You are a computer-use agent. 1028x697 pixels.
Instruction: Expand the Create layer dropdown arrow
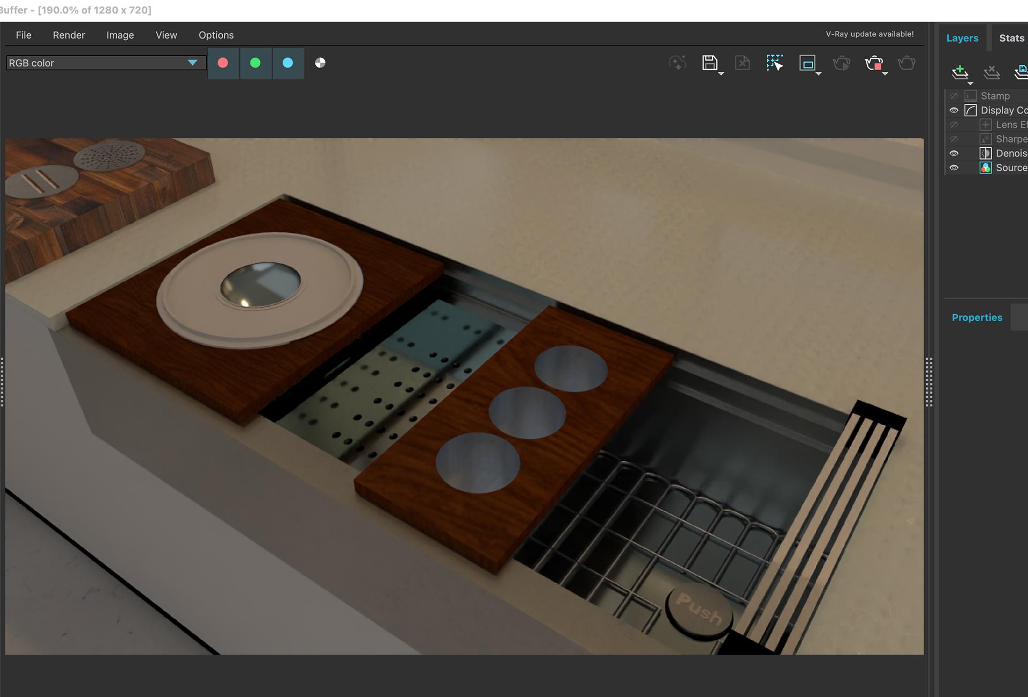click(x=970, y=84)
